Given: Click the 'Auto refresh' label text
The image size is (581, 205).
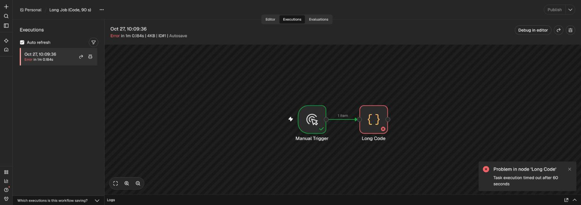Looking at the screenshot, I should 38,42.
